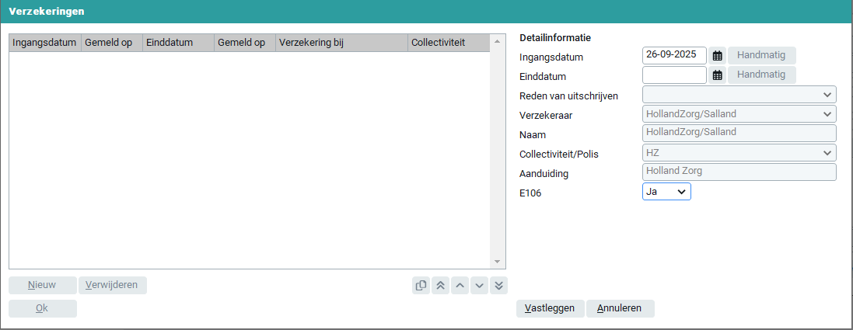The image size is (853, 330).
Task: Click Handmatig next to Ingangsdatum
Action: pos(761,56)
